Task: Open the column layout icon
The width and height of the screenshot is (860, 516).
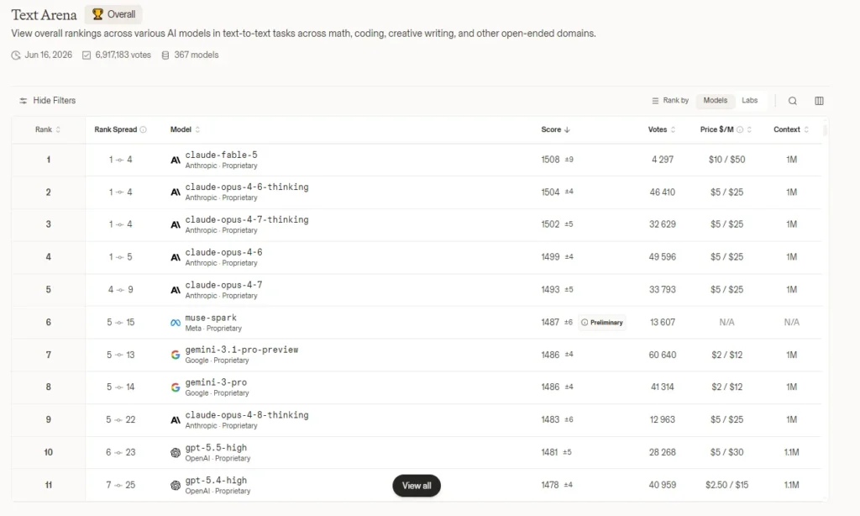Action: coord(819,101)
